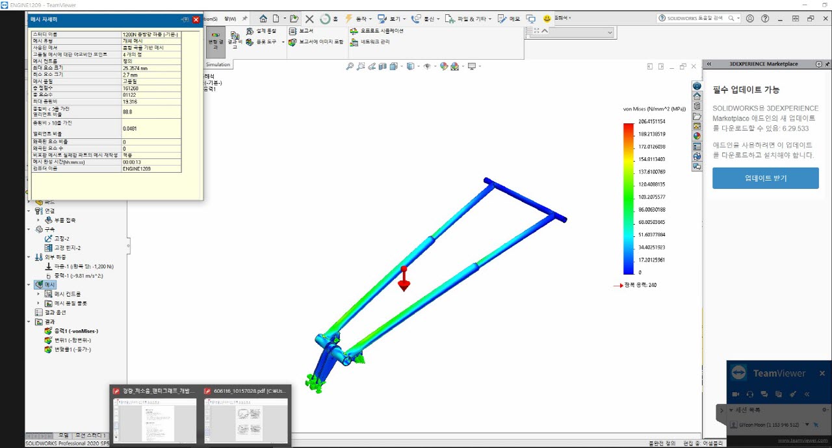Image resolution: width=832 pixels, height=448 pixels.
Task: Click the 결과 비교 (compare results) ribbon button
Action: (235, 41)
